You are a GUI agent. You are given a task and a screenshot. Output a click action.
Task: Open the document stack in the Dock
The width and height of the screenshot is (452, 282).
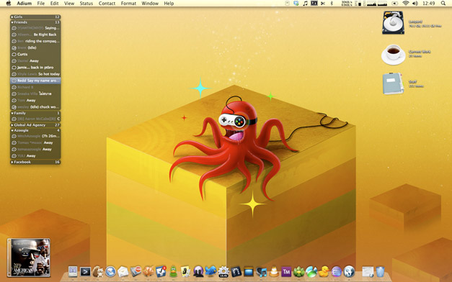(x=368, y=271)
